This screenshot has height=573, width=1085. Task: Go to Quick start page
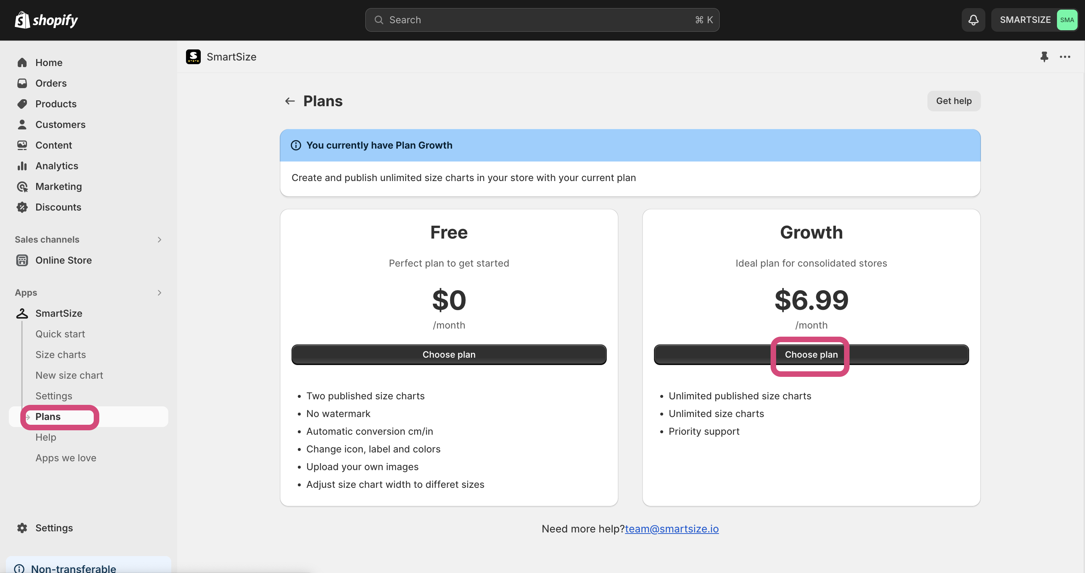60,334
